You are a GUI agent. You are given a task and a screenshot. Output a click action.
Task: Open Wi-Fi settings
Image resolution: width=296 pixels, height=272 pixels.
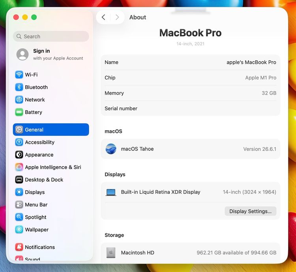[x=51, y=75]
